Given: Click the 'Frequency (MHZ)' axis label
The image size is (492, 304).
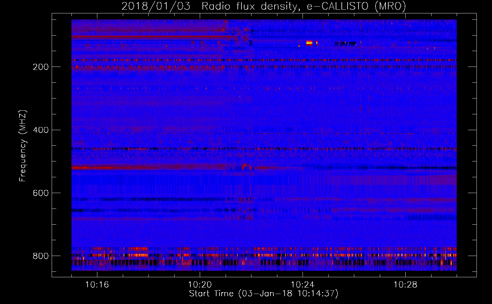Looking at the screenshot, I should pyautogui.click(x=23, y=146).
